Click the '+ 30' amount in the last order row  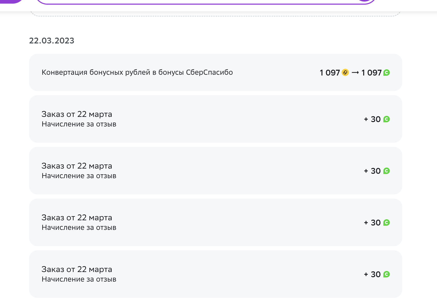[372, 274]
